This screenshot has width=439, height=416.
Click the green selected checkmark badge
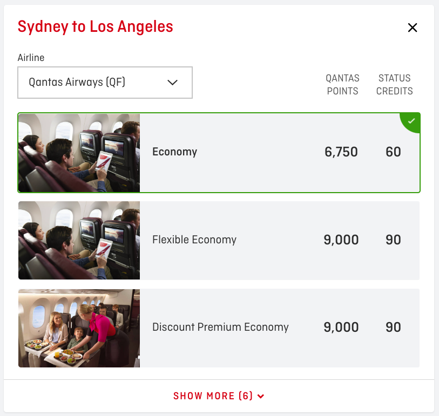[x=412, y=121]
